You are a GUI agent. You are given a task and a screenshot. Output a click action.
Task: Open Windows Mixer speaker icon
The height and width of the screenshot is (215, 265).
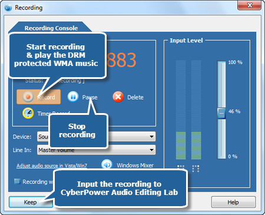click(x=107, y=164)
